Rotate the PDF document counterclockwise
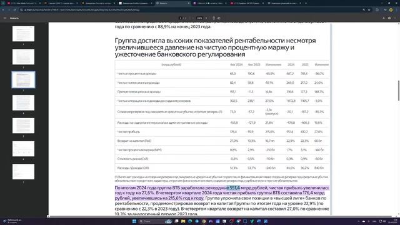This screenshot has height=225, width=400. [x=219, y=18]
